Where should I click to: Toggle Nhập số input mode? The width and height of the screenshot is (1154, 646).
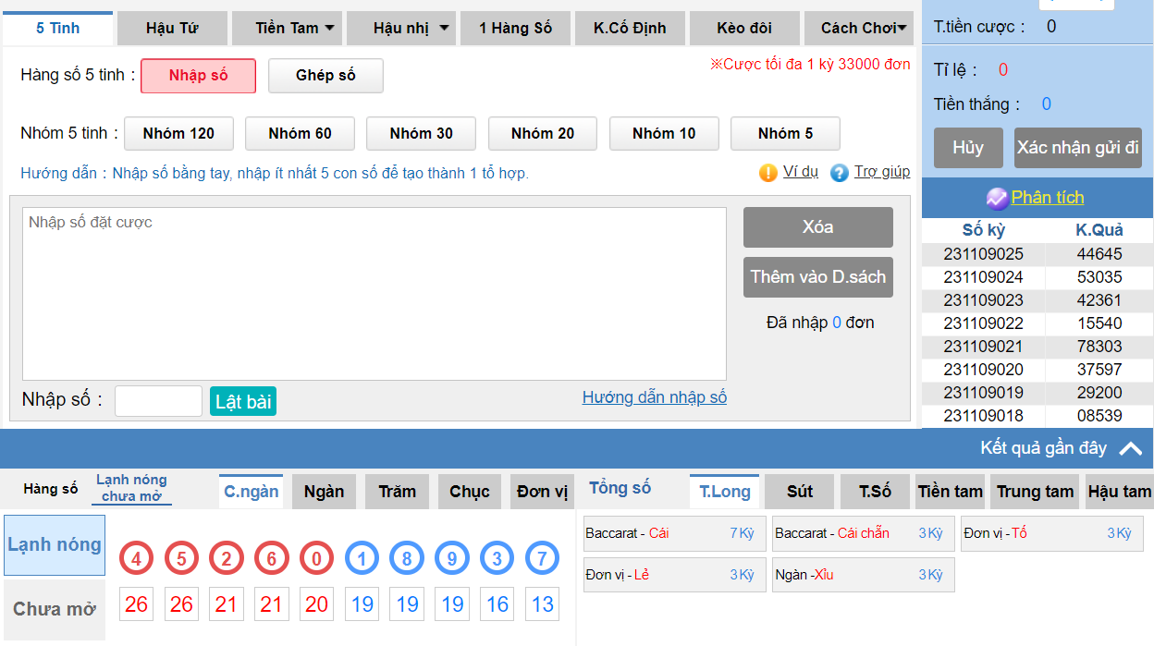coord(198,76)
